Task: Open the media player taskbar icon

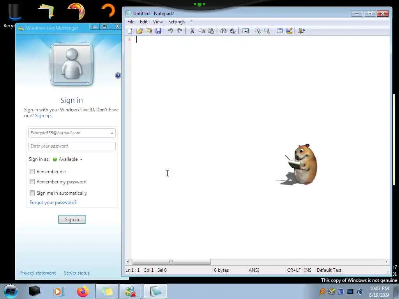Action: click(x=58, y=291)
